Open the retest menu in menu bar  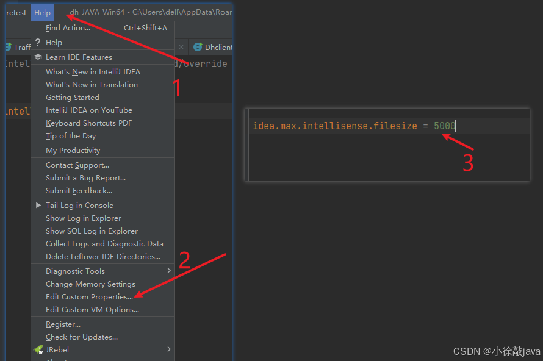(16, 13)
